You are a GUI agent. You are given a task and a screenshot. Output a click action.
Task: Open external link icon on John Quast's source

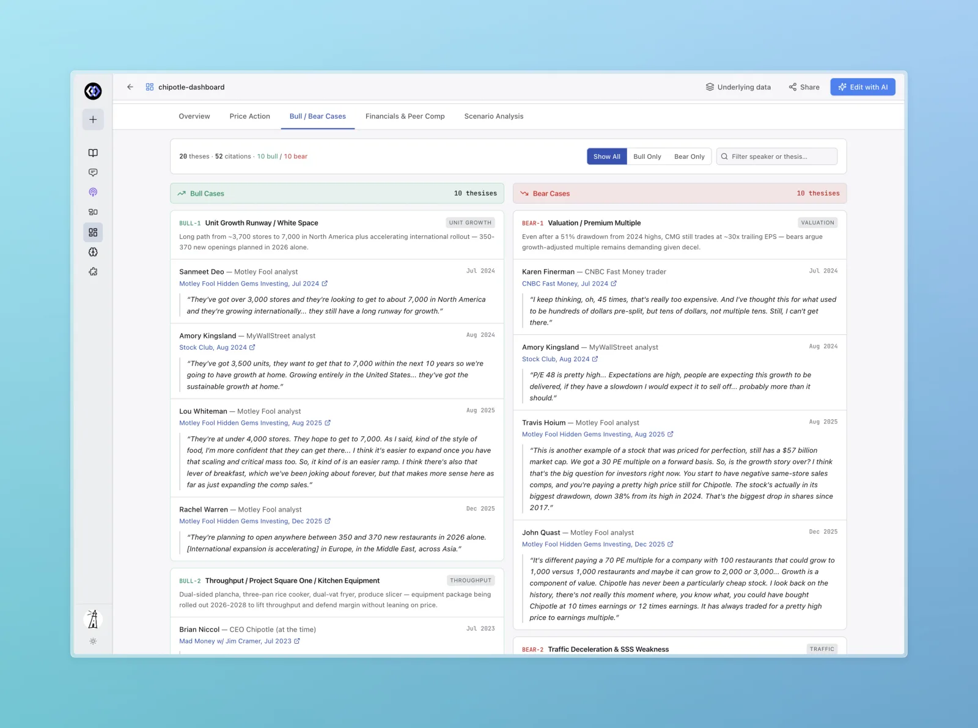click(671, 544)
